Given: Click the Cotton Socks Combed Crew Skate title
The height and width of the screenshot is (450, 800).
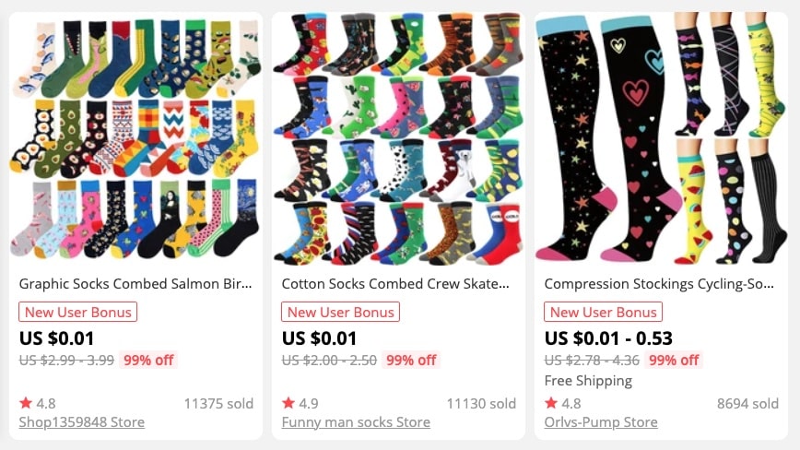Looking at the screenshot, I should coord(395,284).
